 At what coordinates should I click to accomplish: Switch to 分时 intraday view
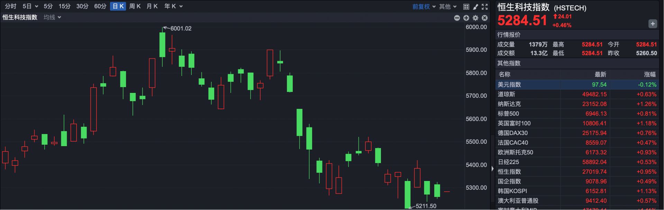[x=10, y=6]
